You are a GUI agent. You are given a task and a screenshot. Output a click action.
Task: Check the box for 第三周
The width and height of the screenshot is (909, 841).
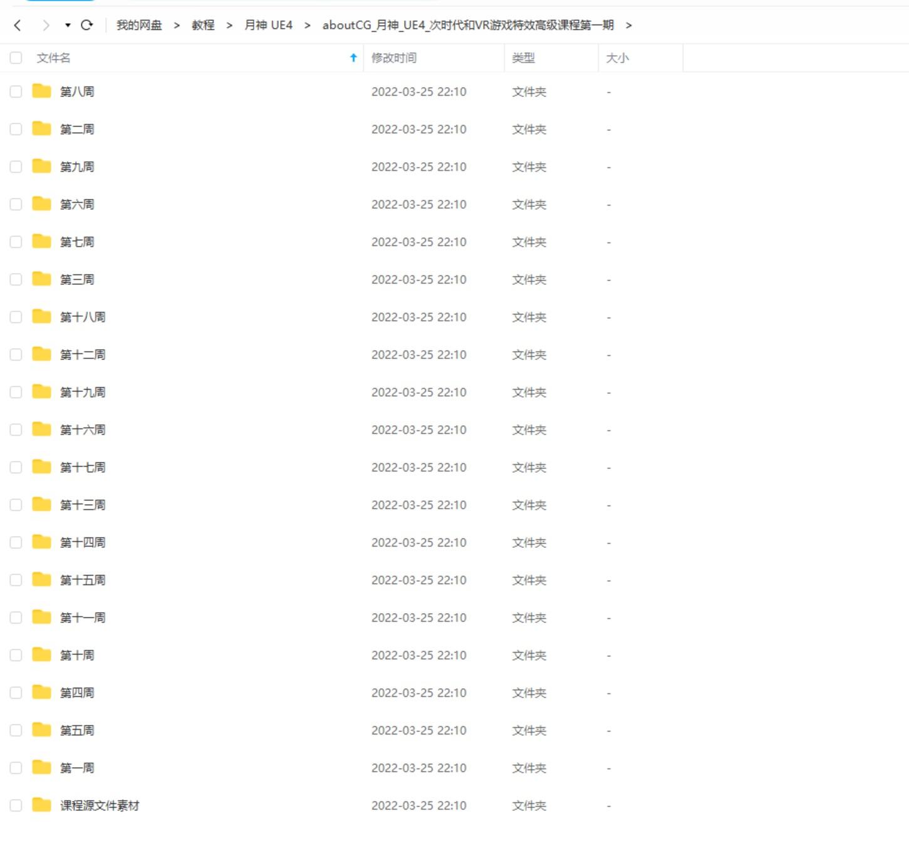(16, 279)
